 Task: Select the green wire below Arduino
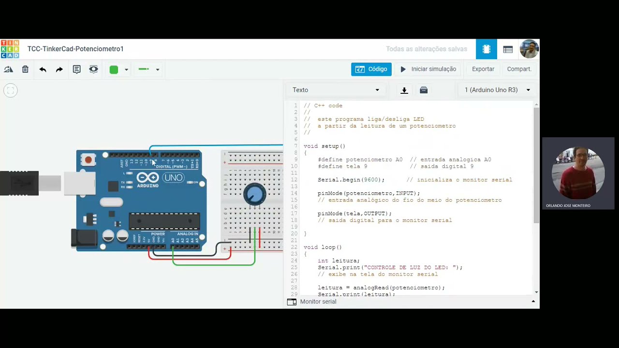pos(213,264)
